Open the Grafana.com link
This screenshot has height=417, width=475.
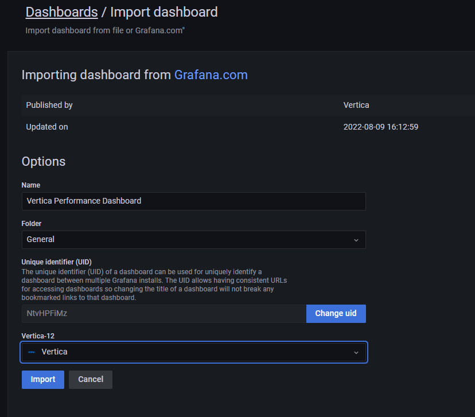pos(211,75)
